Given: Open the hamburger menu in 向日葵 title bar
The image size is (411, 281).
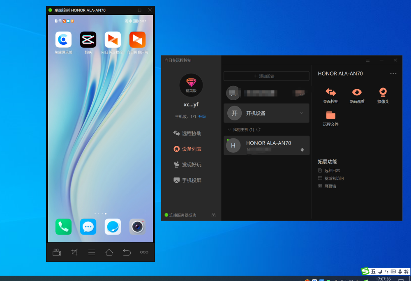Looking at the screenshot, I should 367,60.
